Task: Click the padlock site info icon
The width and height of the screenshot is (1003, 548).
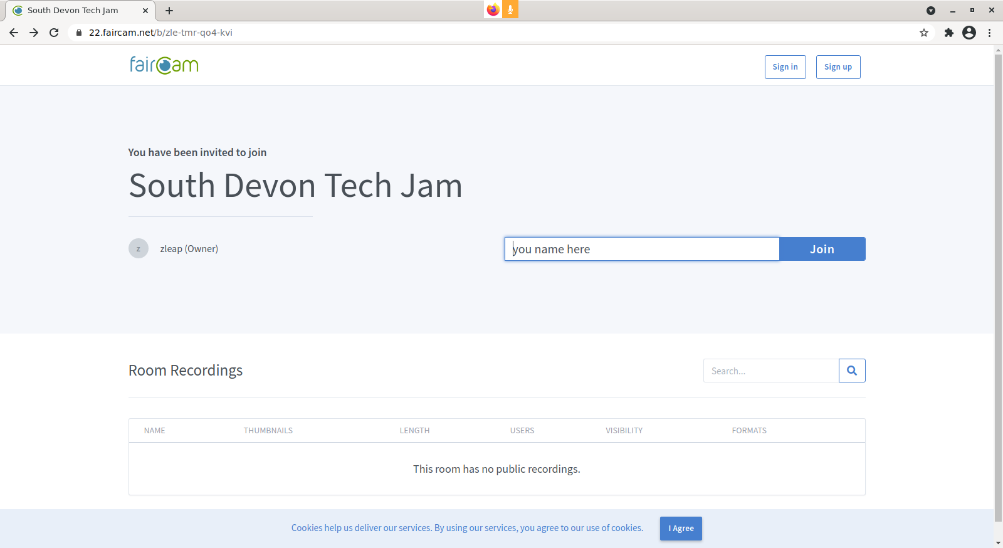Action: coord(79,33)
